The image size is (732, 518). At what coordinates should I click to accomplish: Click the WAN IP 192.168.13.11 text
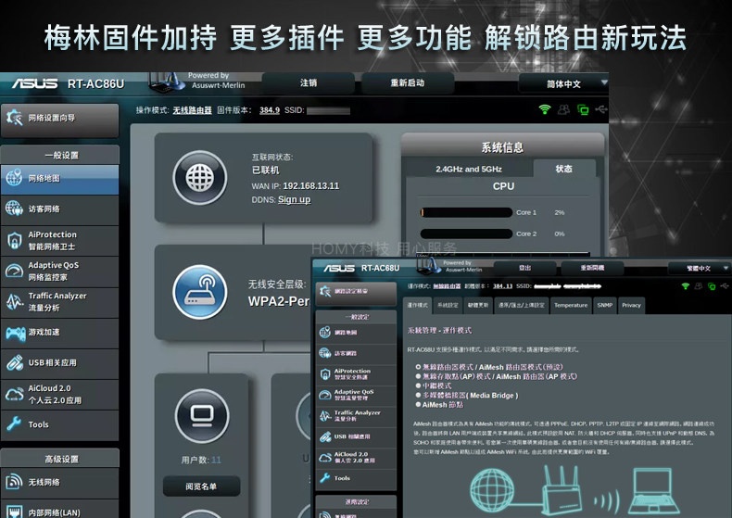311,185
